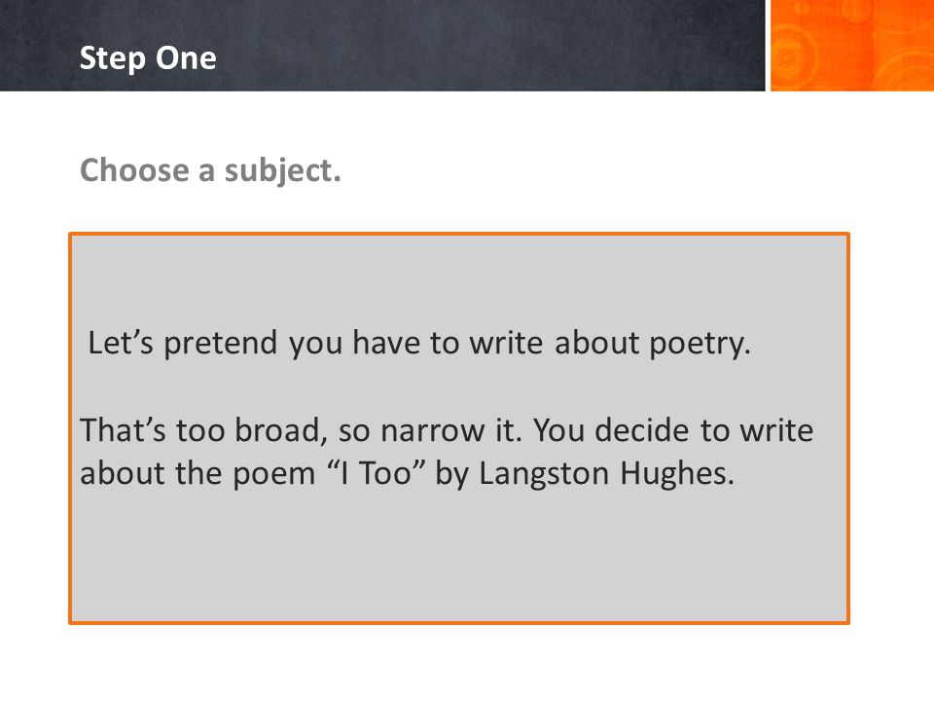
Task: Click the word "Choose" in the heading
Action: [134, 170]
